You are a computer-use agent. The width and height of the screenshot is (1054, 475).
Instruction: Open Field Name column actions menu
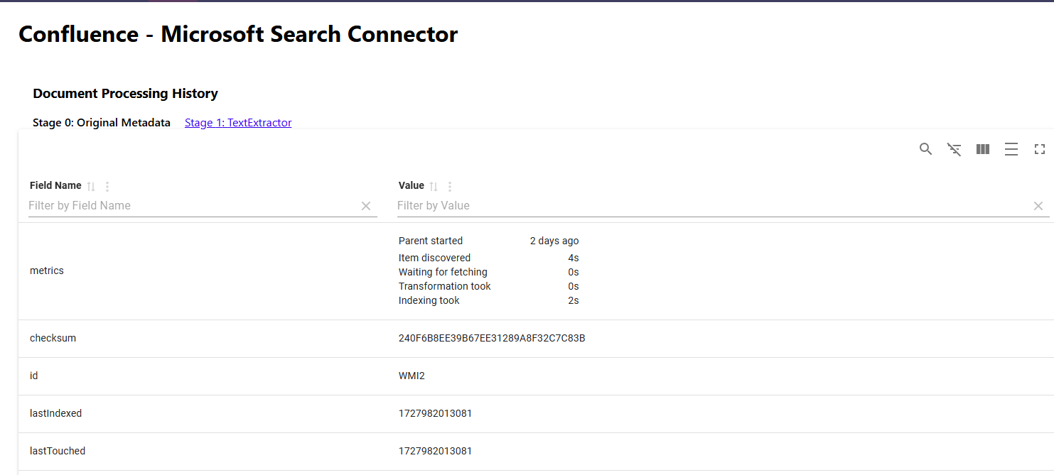click(x=107, y=187)
